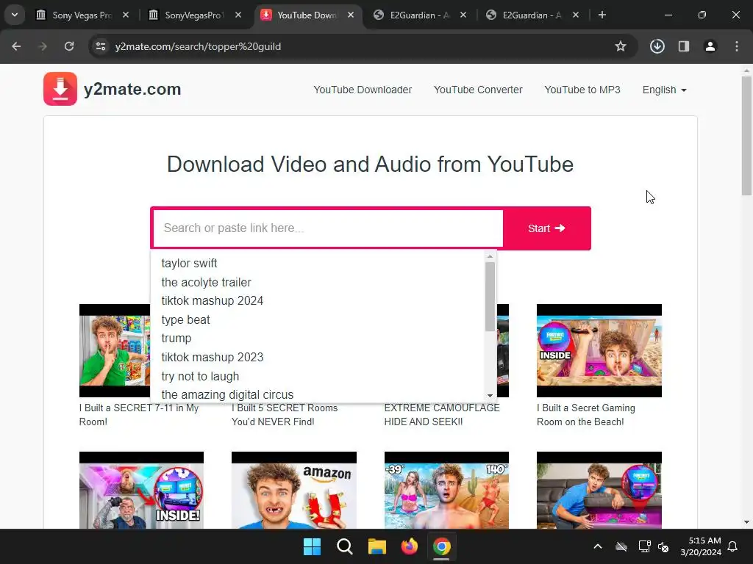This screenshot has height=564, width=753.
Task: Open thumbnail with old man and INSIDE! badge
Action: click(141, 490)
